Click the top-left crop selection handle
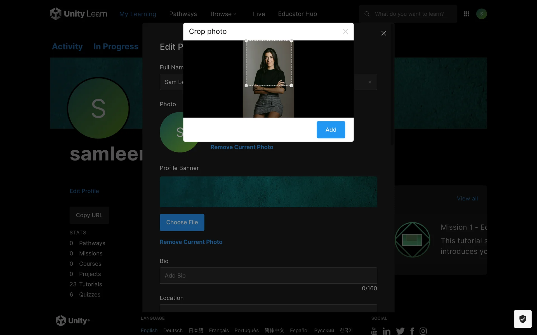Screen dimensions: 537x335 coord(246,41)
